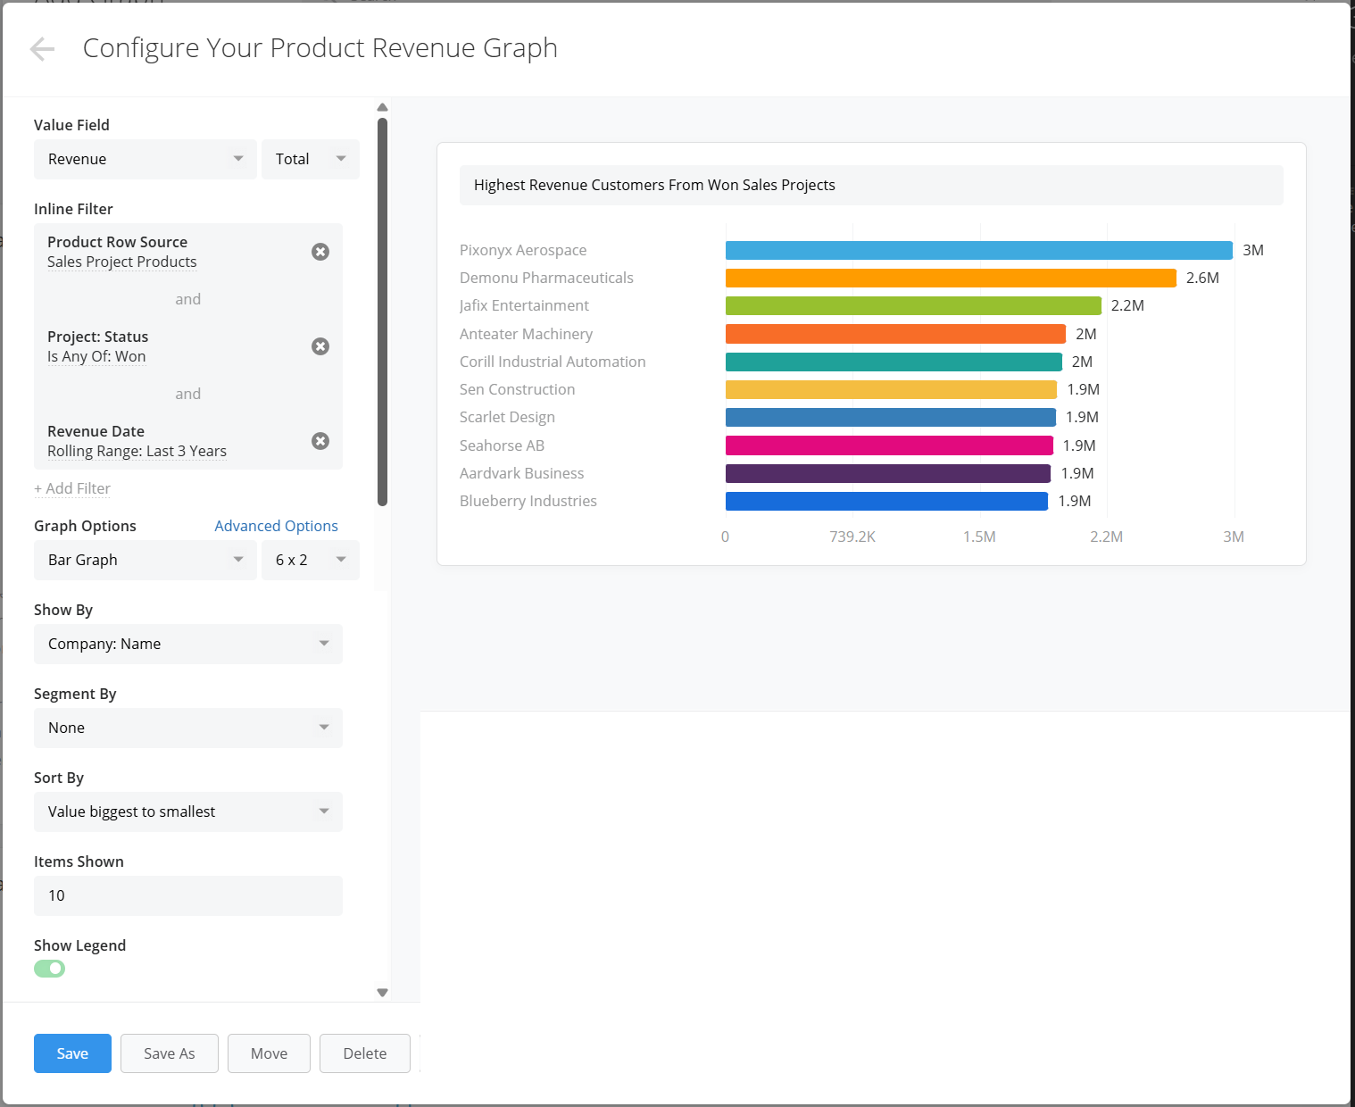Click the blue Save button
This screenshot has height=1107, width=1355.
tap(72, 1053)
